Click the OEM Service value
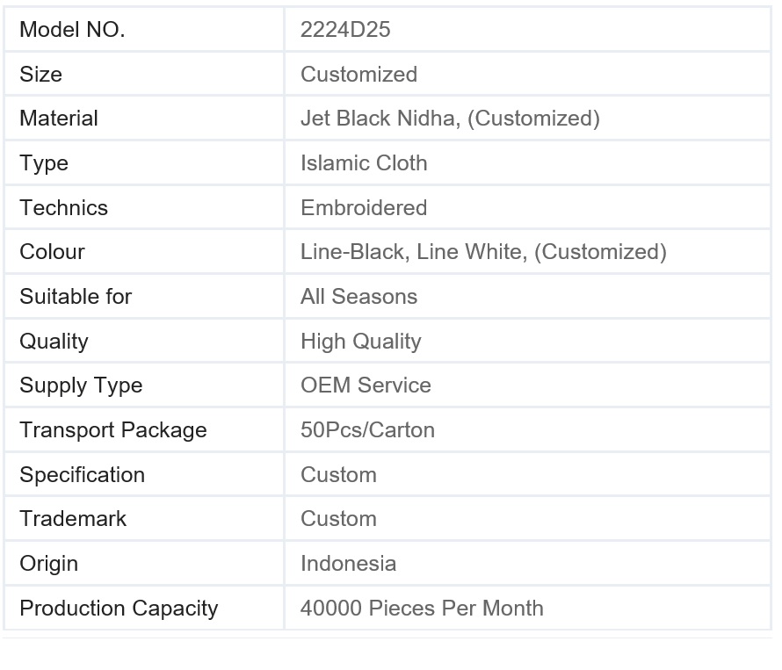This screenshot has height=670, width=782. pyautogui.click(x=366, y=385)
